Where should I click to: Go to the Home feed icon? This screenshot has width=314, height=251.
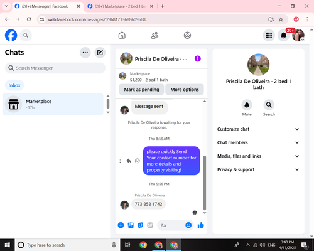click(x=122, y=35)
